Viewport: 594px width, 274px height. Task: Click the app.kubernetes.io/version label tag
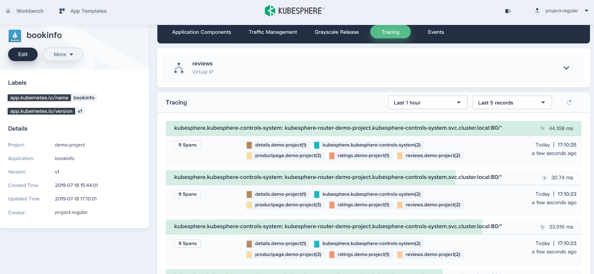pos(41,111)
